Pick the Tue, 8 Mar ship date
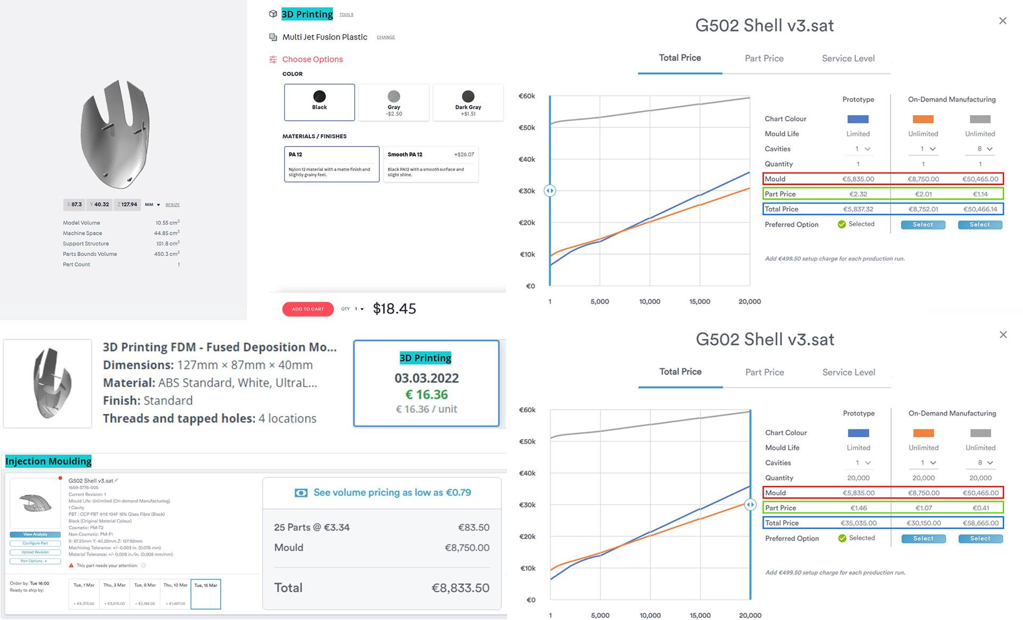The height and width of the screenshot is (620, 1023). 145,594
